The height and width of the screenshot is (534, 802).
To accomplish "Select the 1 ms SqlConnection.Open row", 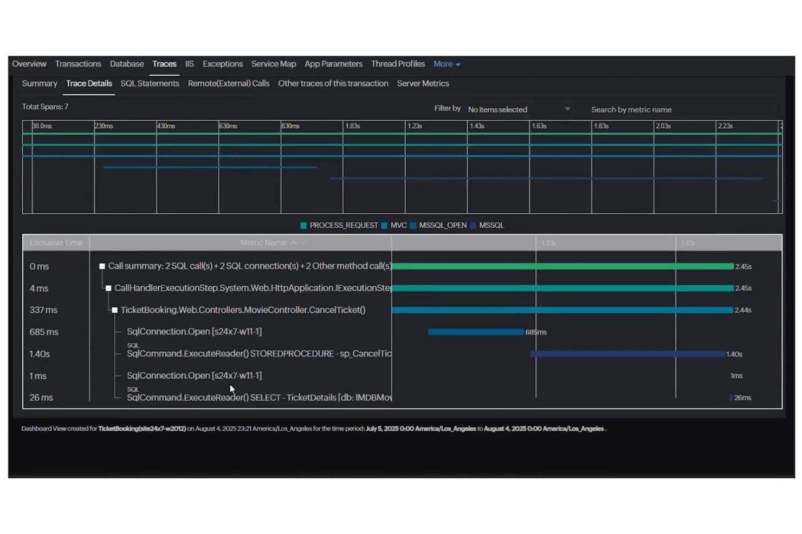I will (402, 375).
